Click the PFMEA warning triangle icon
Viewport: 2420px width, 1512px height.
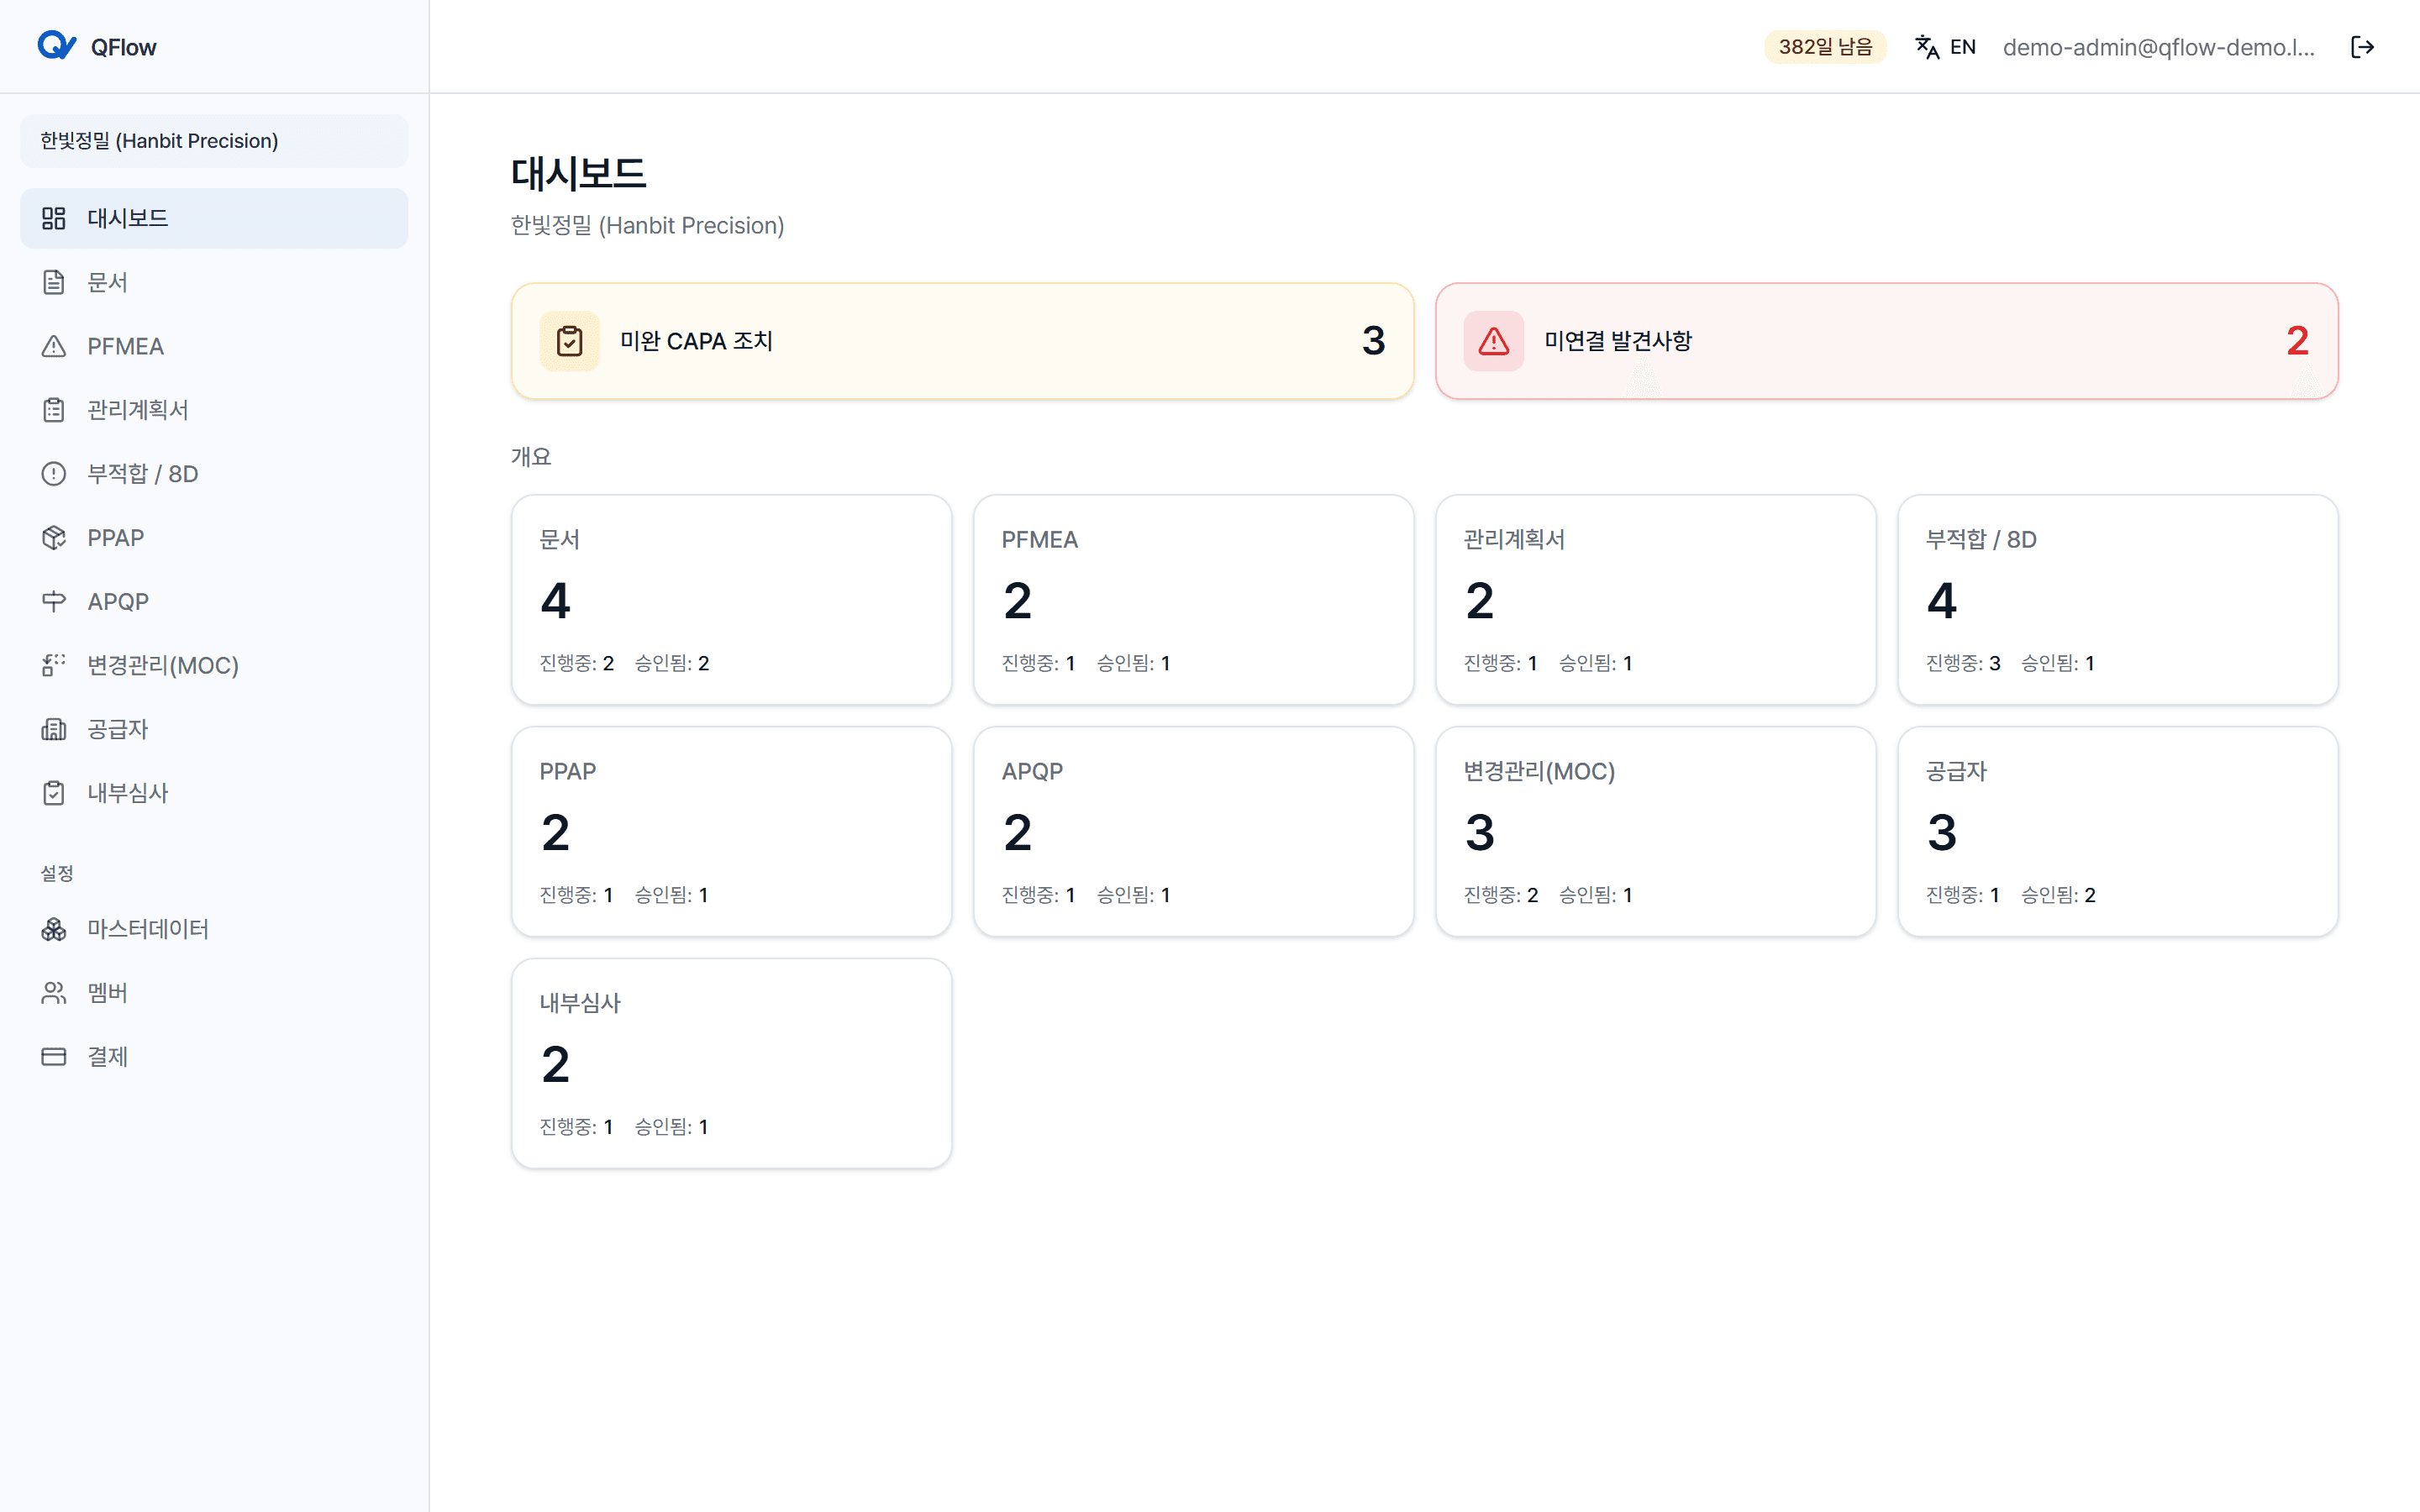coord(54,346)
